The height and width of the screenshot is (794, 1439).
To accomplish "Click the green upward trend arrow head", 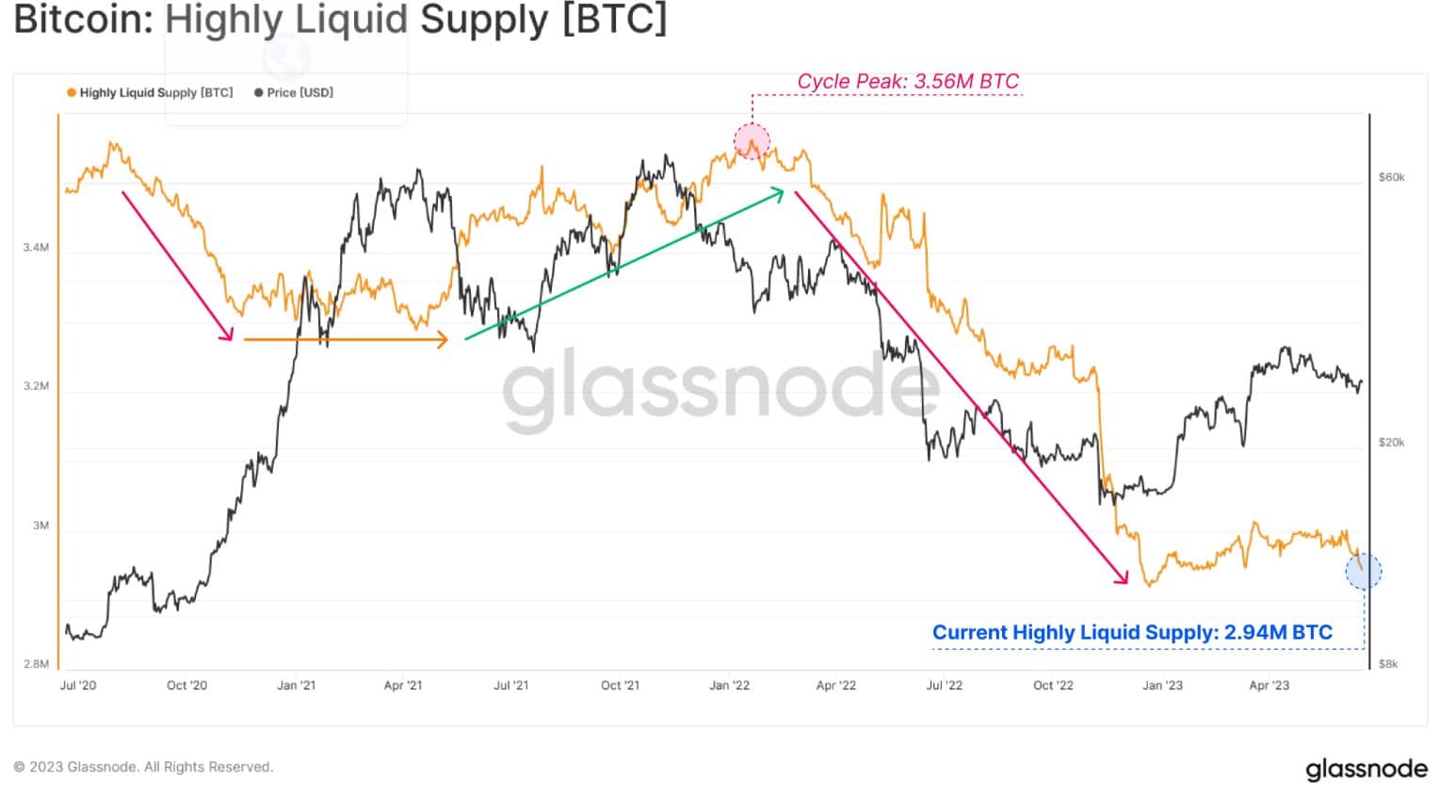I will click(777, 193).
